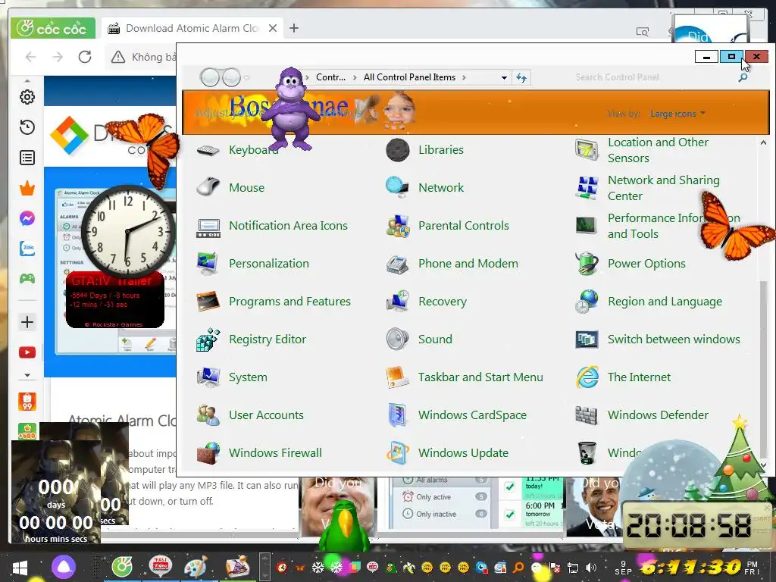The width and height of the screenshot is (776, 582).
Task: Click the 'All Control Panel Items' breadcrumb
Action: pos(409,77)
